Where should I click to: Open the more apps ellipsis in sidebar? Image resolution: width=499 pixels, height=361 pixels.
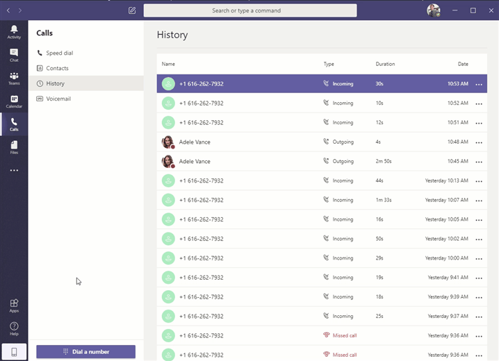[x=14, y=170]
